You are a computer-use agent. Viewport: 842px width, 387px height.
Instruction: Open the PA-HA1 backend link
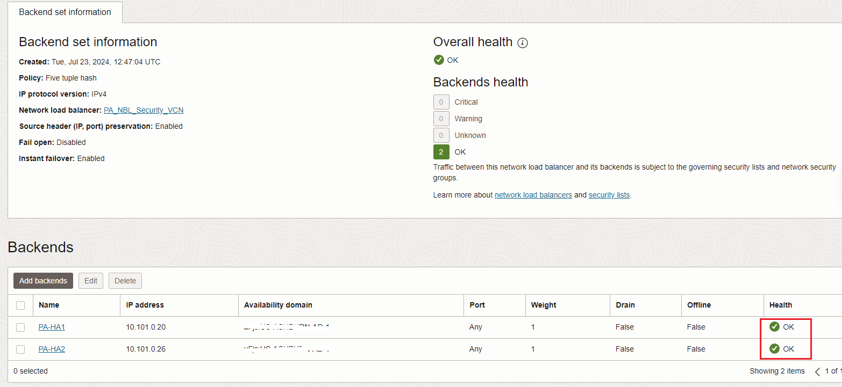52,327
